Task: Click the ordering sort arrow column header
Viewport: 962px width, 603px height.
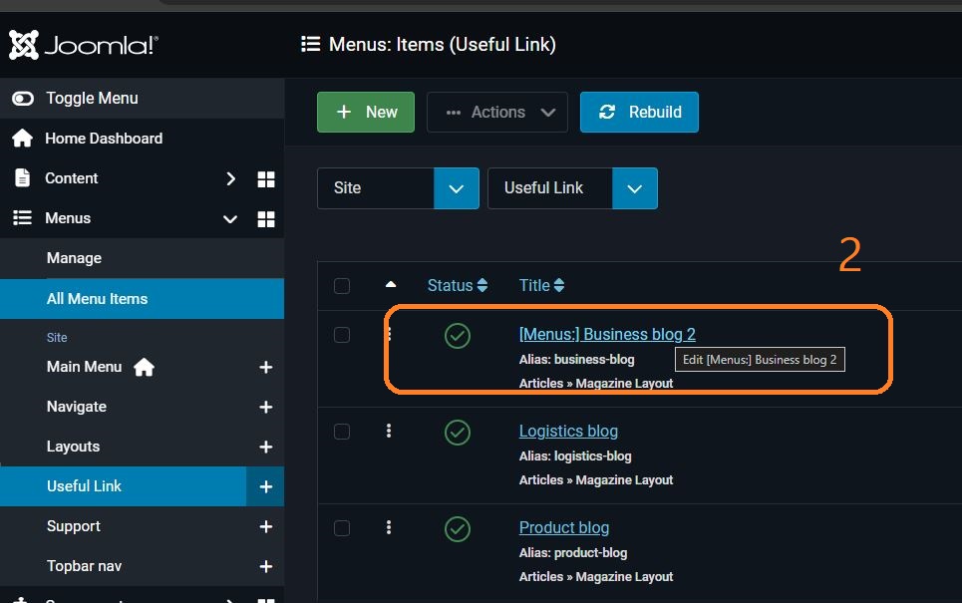Action: (391, 286)
